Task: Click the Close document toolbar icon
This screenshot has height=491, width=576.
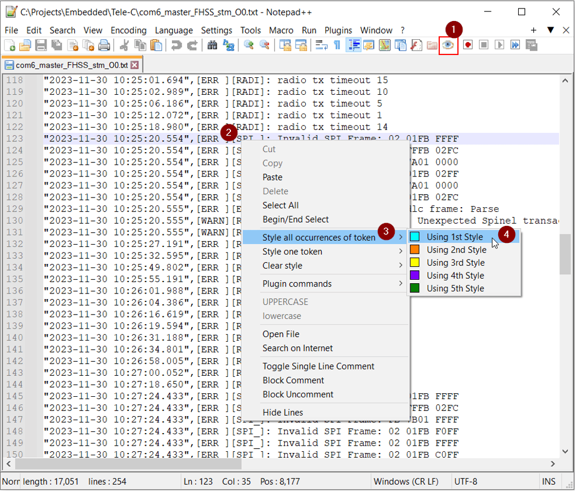Action: (73, 45)
